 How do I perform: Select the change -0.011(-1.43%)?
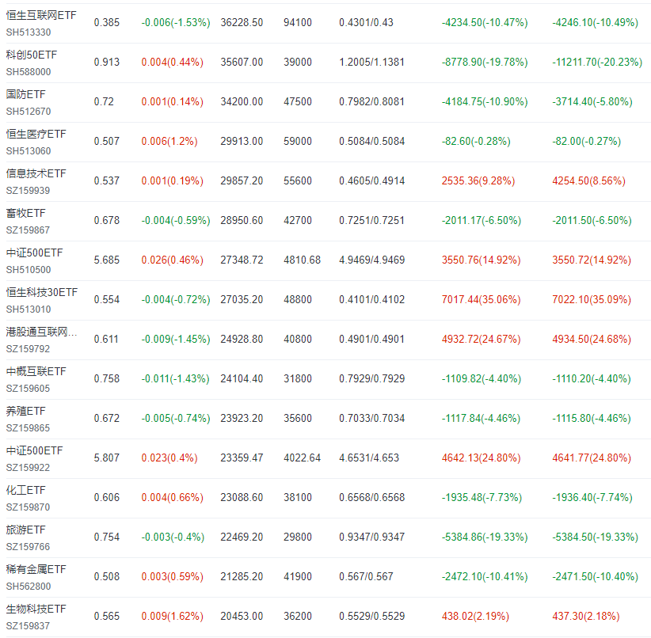(175, 379)
